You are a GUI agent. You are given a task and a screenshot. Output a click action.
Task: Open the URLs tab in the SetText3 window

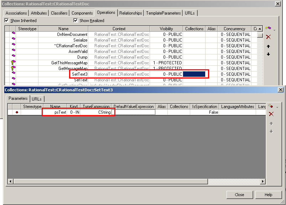[37, 99]
